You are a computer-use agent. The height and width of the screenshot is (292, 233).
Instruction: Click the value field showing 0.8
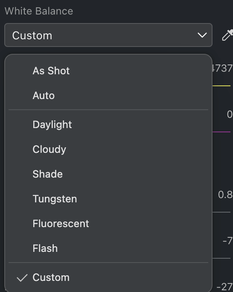(225, 195)
